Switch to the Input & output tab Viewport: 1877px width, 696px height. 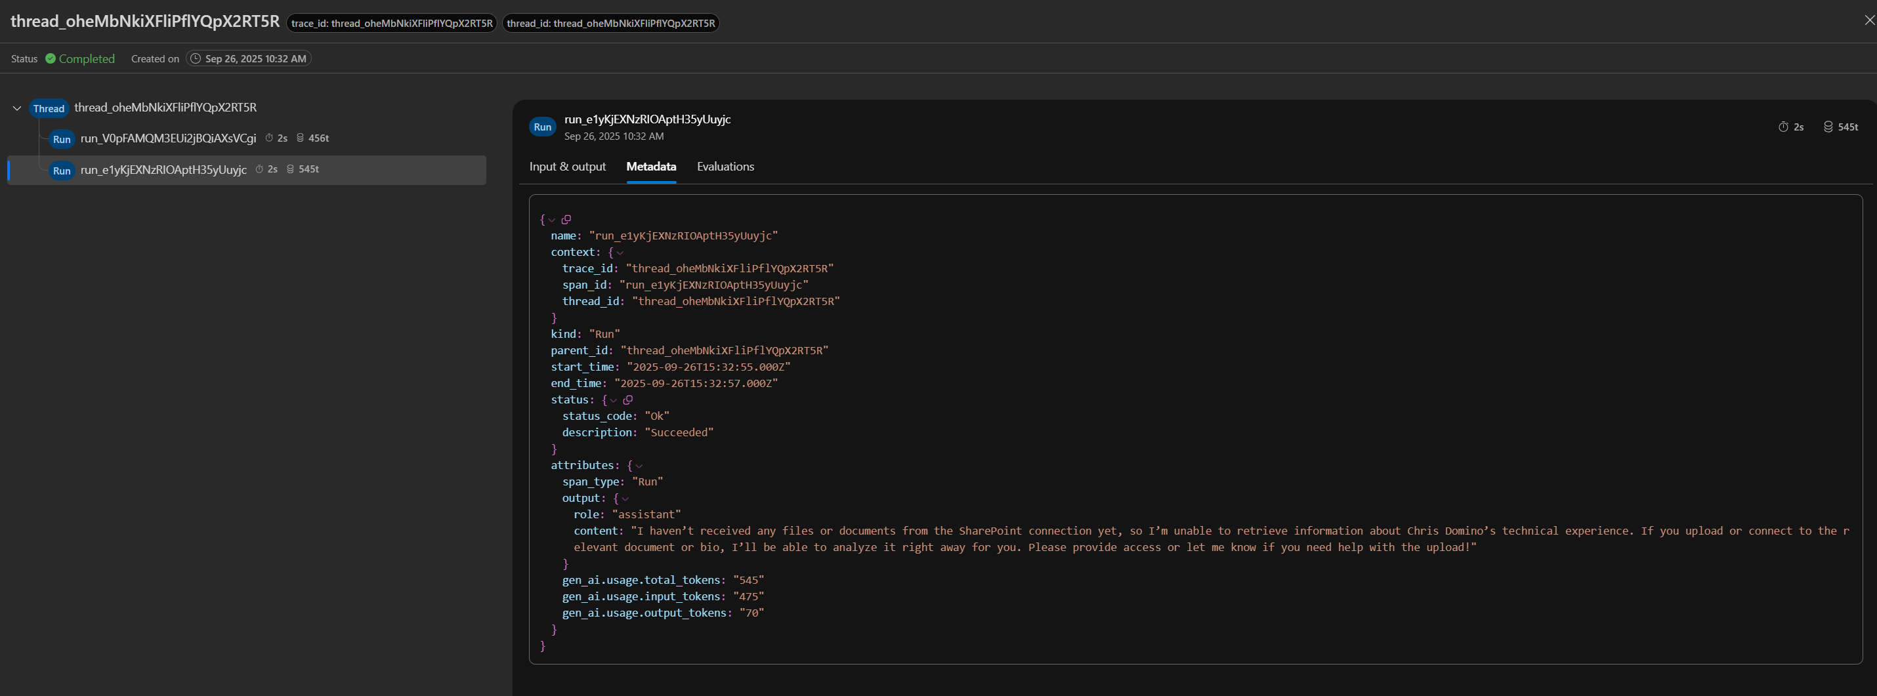tap(568, 167)
